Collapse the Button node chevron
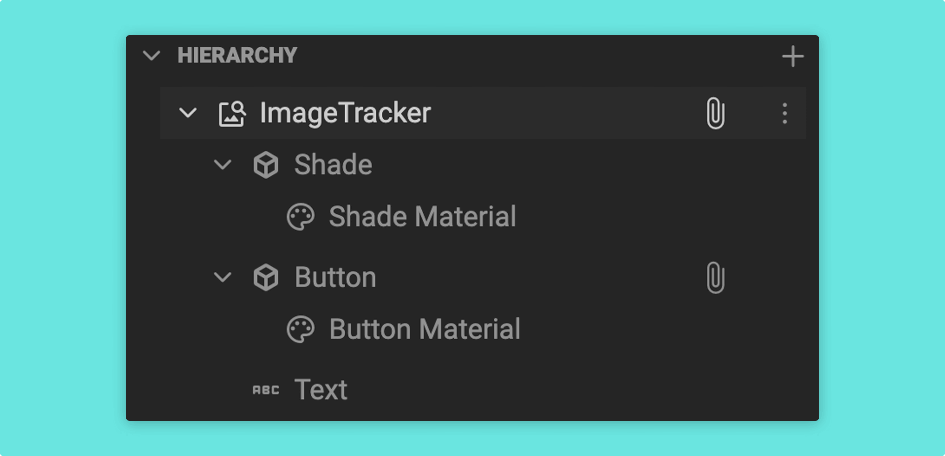This screenshot has height=456, width=945. point(222,277)
